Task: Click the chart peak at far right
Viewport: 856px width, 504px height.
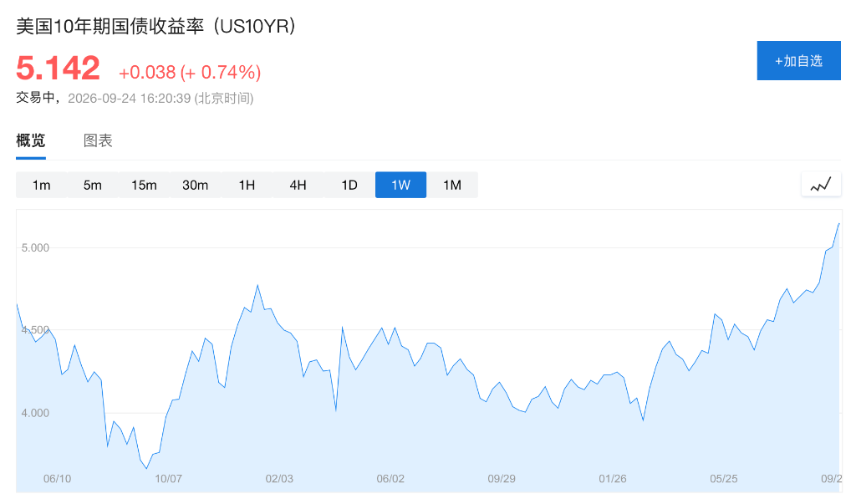Action: [839, 224]
